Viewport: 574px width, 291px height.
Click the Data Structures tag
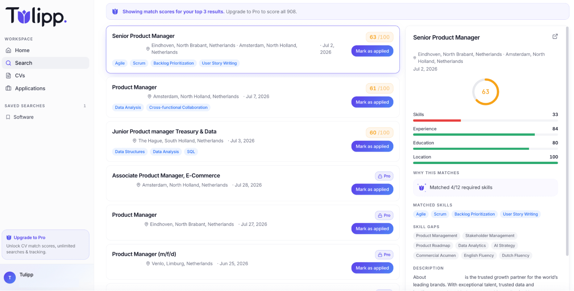pos(130,152)
